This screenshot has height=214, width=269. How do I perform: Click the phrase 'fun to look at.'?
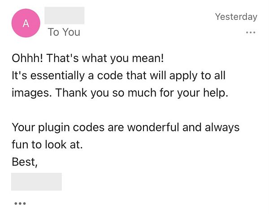coord(47,144)
